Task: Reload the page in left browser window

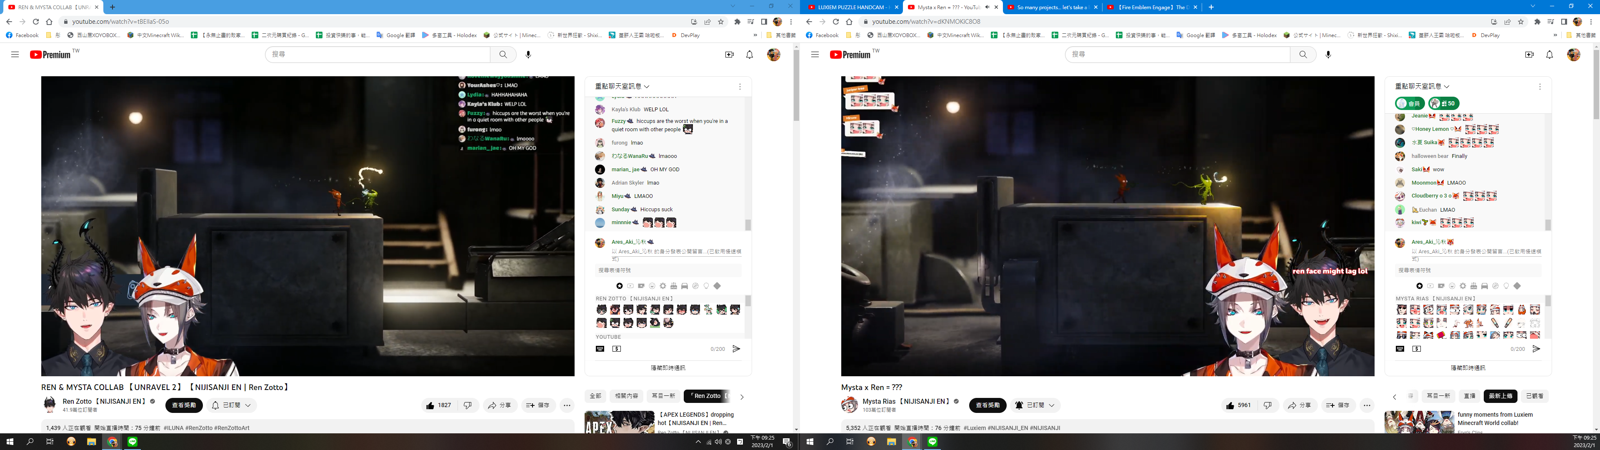Action: [35, 22]
